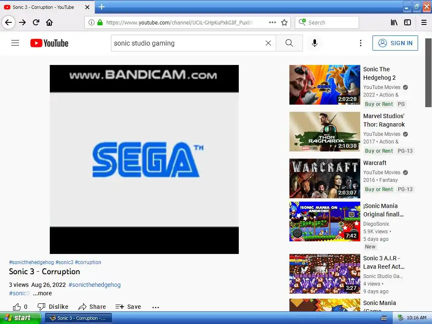
Task: Go forward with the browser forward arrow
Action: [x=22, y=23]
